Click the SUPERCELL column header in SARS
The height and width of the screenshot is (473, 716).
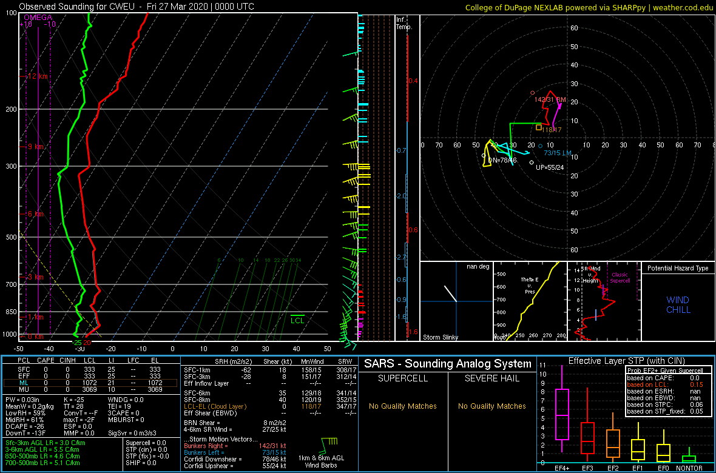point(404,378)
